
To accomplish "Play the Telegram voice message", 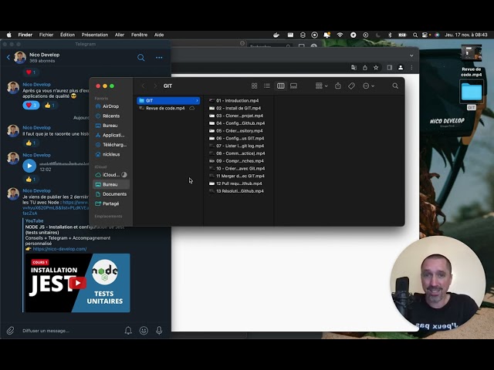I will tap(29, 165).
